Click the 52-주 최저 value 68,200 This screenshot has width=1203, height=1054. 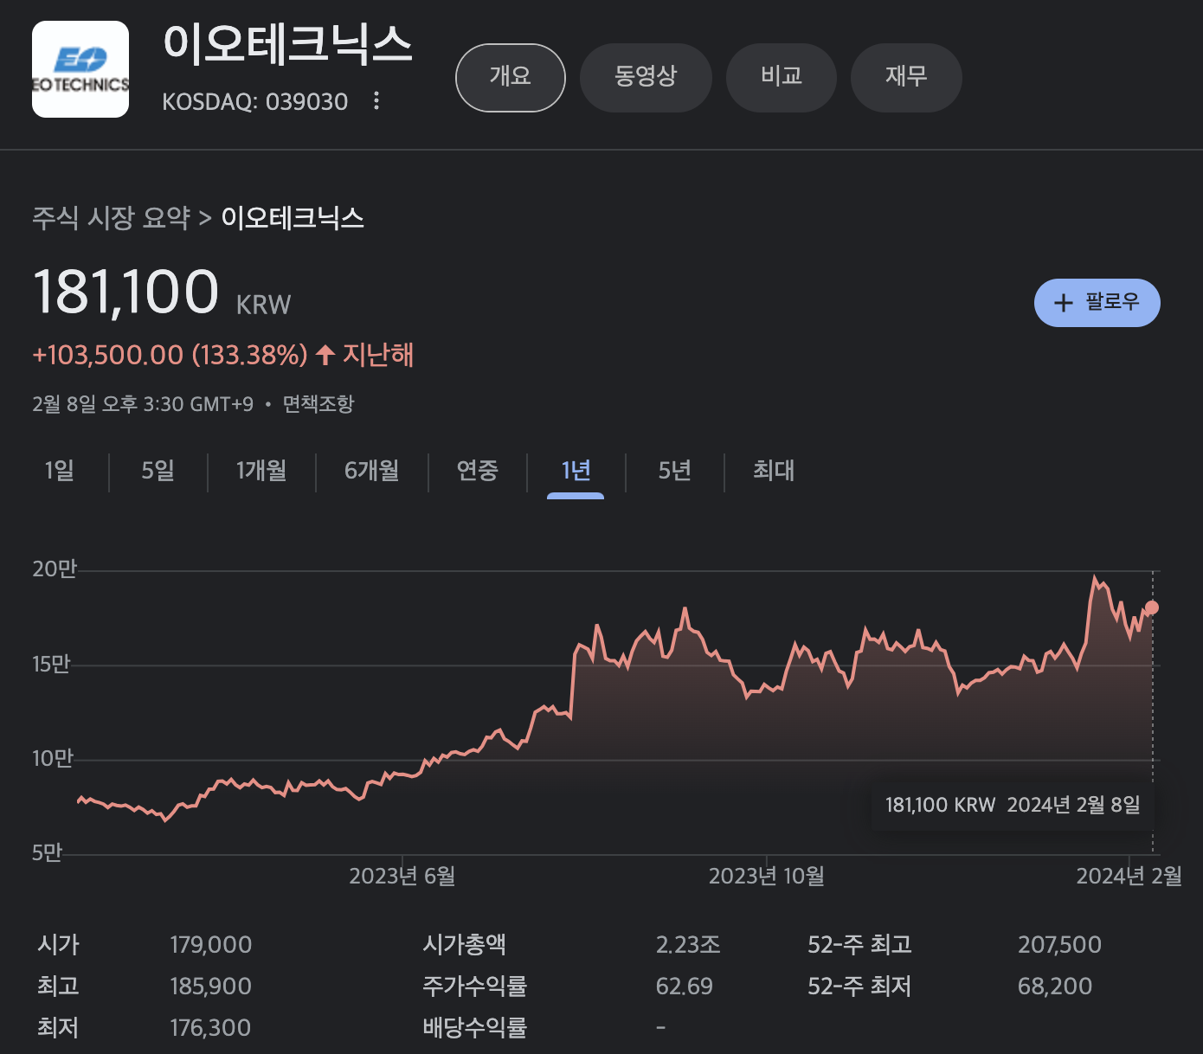(x=1055, y=987)
